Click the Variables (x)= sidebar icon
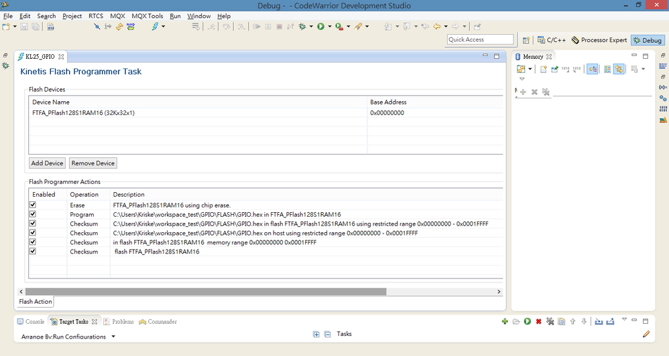The width and height of the screenshot is (669, 356). coord(663,87)
